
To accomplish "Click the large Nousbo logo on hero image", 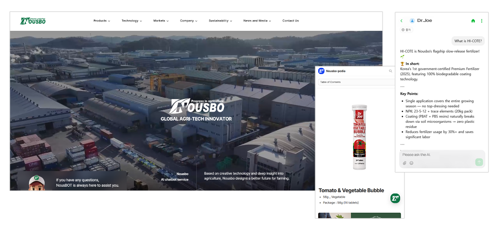I will pos(197,106).
